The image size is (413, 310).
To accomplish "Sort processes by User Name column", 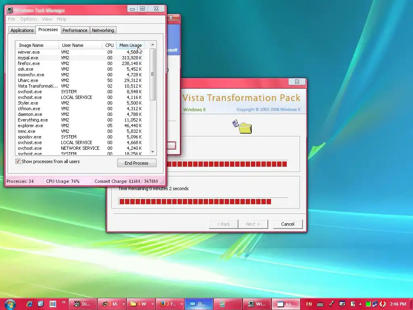I will point(80,45).
